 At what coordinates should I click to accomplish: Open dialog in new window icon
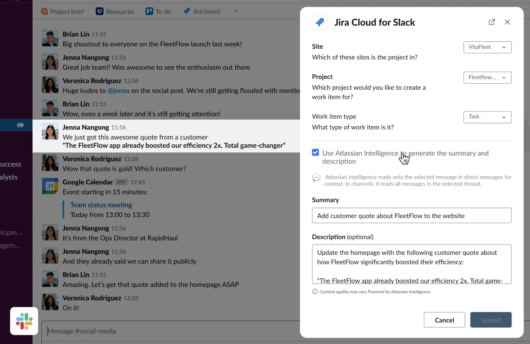492,22
